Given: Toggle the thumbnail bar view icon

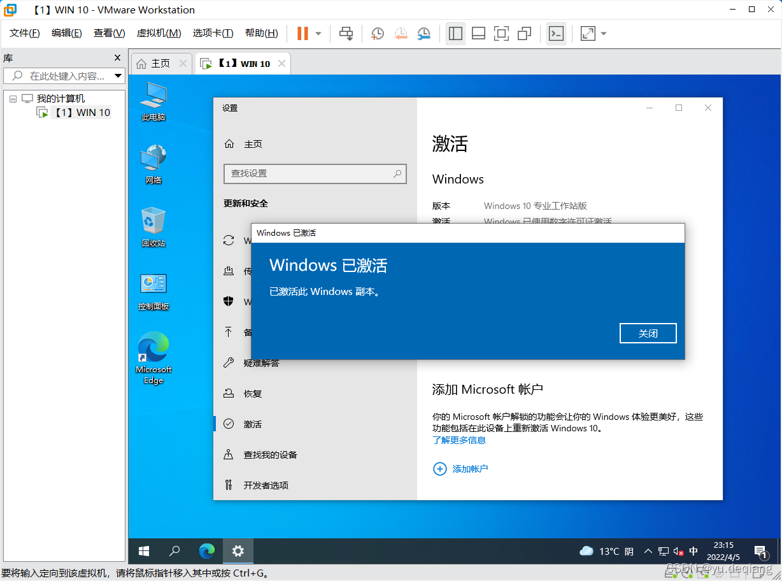Looking at the screenshot, I should (478, 33).
